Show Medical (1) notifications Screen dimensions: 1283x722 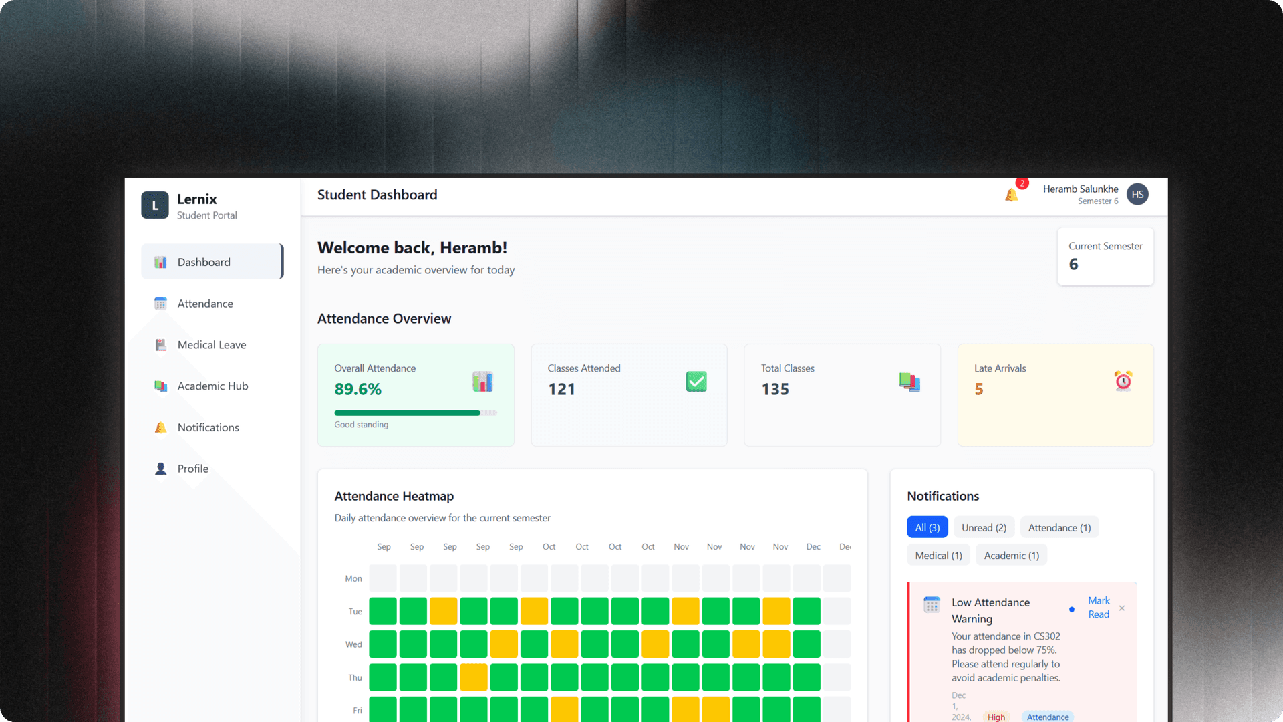pos(938,556)
